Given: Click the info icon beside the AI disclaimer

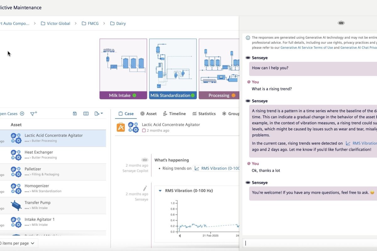Looking at the screenshot, I should click(248, 38).
